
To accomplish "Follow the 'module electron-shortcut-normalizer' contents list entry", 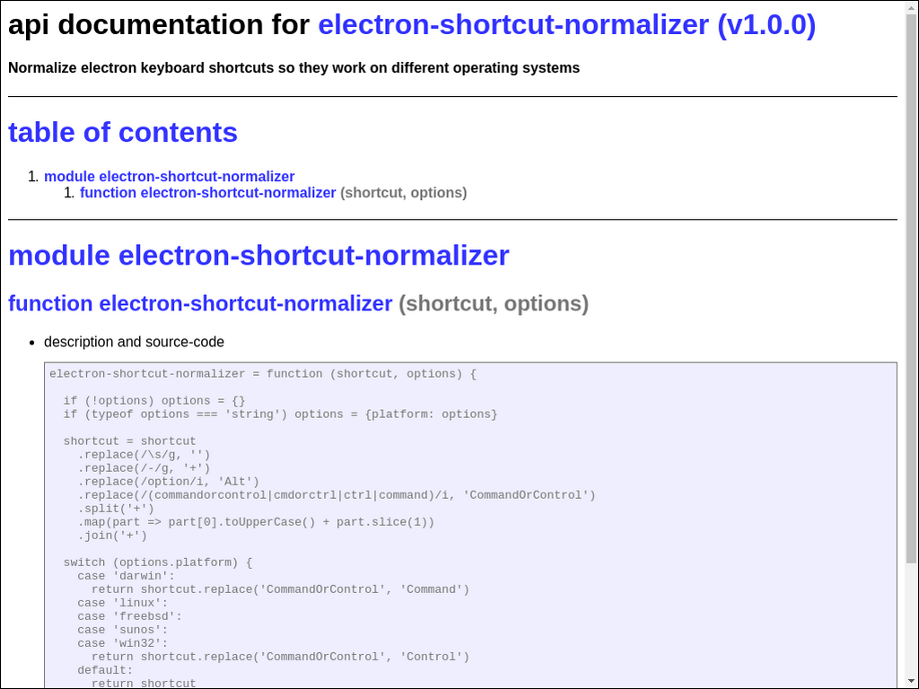I will pos(169,177).
